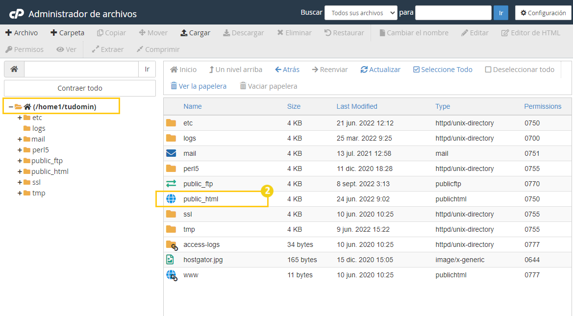
Task: Collapse the /home1/tudomin tree root
Action: tap(11, 107)
